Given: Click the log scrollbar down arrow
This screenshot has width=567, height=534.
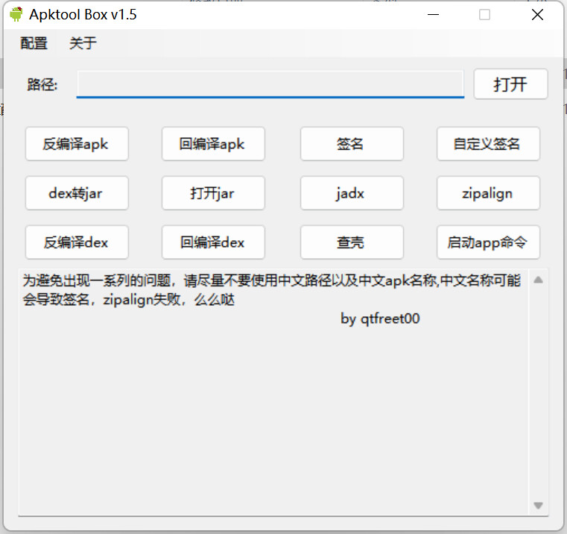Looking at the screenshot, I should point(538,506).
